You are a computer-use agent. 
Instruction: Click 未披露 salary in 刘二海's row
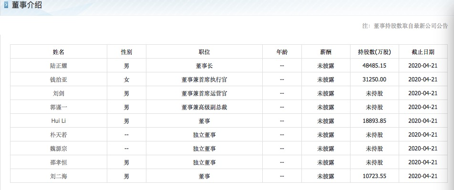(326, 176)
